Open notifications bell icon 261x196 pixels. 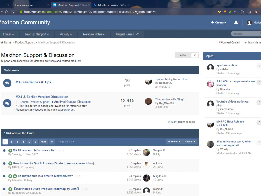(236, 23)
